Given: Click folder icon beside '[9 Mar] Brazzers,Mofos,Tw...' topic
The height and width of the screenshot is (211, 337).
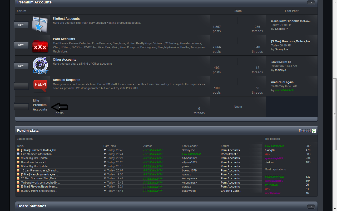Looking at the screenshot, I should 18,150.
